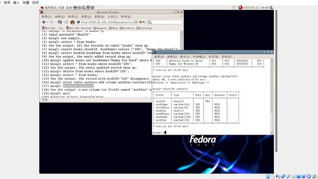
Task: Click the Firefox throbber activity icon
Action: 181,16
